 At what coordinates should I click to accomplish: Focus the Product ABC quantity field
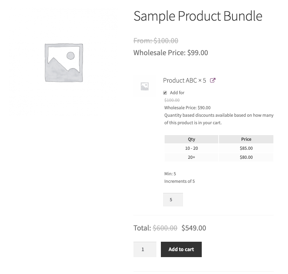tap(173, 200)
